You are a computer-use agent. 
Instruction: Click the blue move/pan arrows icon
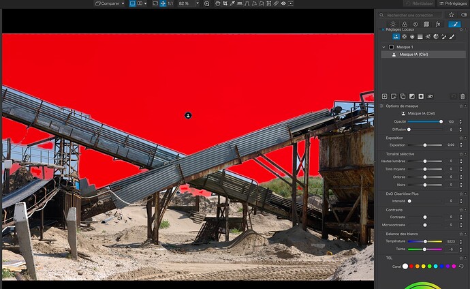163,3
